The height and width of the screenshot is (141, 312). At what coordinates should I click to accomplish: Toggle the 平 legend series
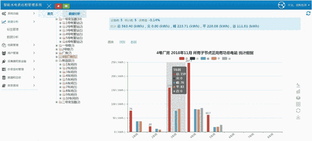[216, 59]
